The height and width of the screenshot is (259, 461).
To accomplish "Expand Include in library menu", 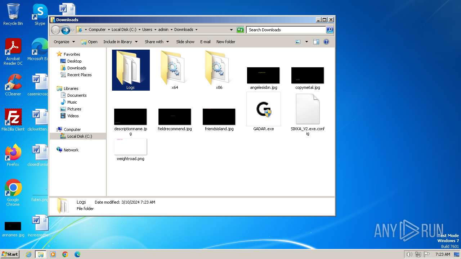I will tap(120, 42).
